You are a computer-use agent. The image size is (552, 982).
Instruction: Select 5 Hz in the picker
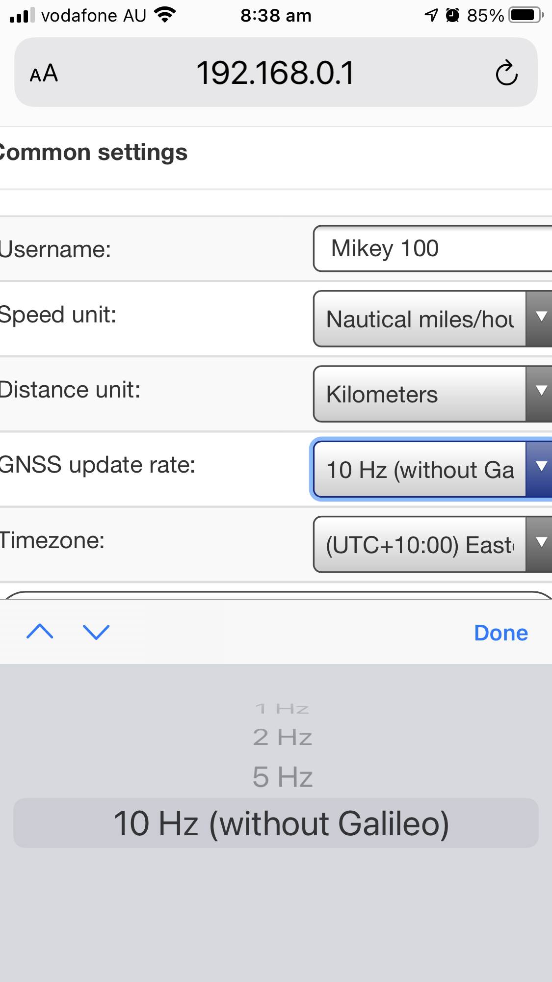coord(282,777)
